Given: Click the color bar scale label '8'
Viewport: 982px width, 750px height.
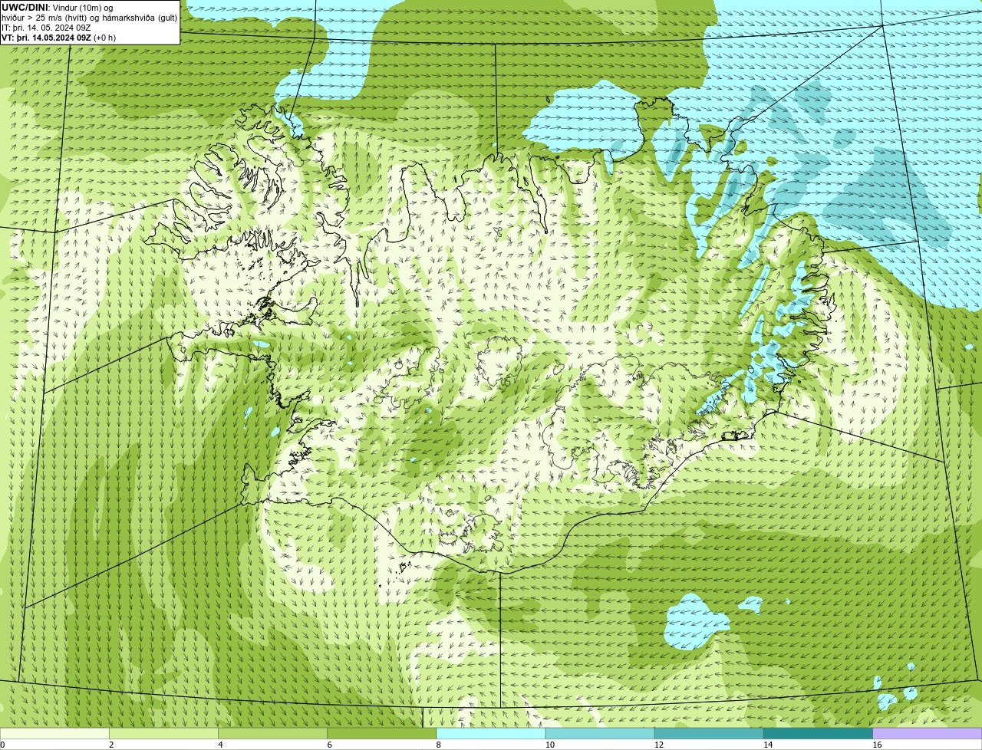Looking at the screenshot, I should [439, 745].
